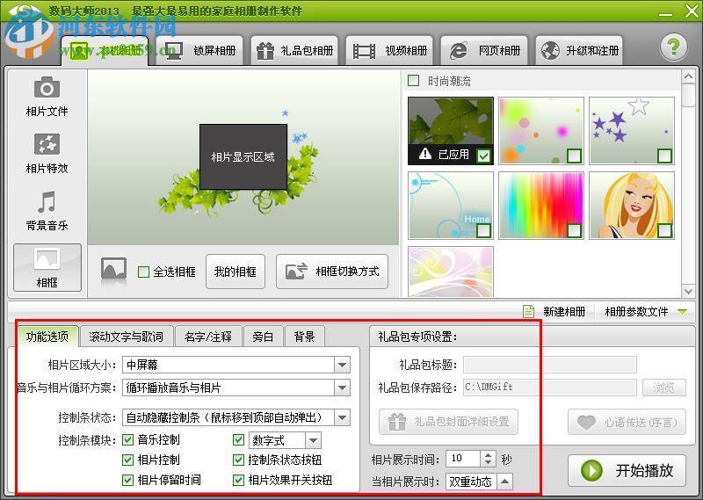Viewport: 703px width, 500px height.
Task: Click frame list scrollbar down arrow
Action: [x=688, y=291]
